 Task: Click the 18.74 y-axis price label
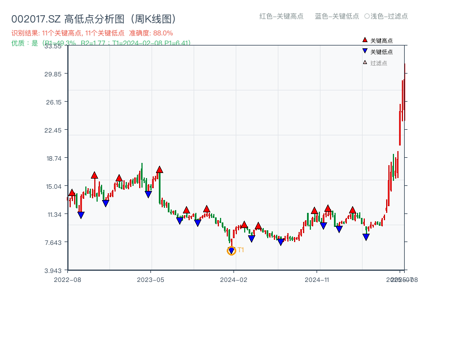(54, 158)
